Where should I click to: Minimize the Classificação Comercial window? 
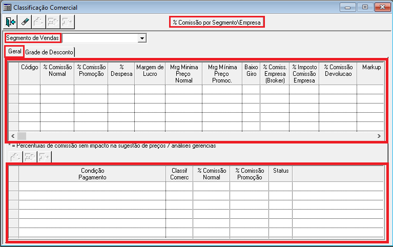tap(347, 7)
